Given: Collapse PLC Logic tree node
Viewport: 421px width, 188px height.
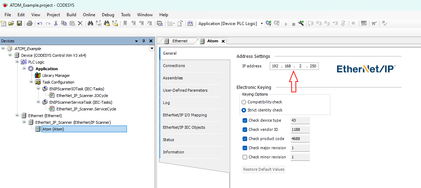Looking at the screenshot, I should click(17, 62).
